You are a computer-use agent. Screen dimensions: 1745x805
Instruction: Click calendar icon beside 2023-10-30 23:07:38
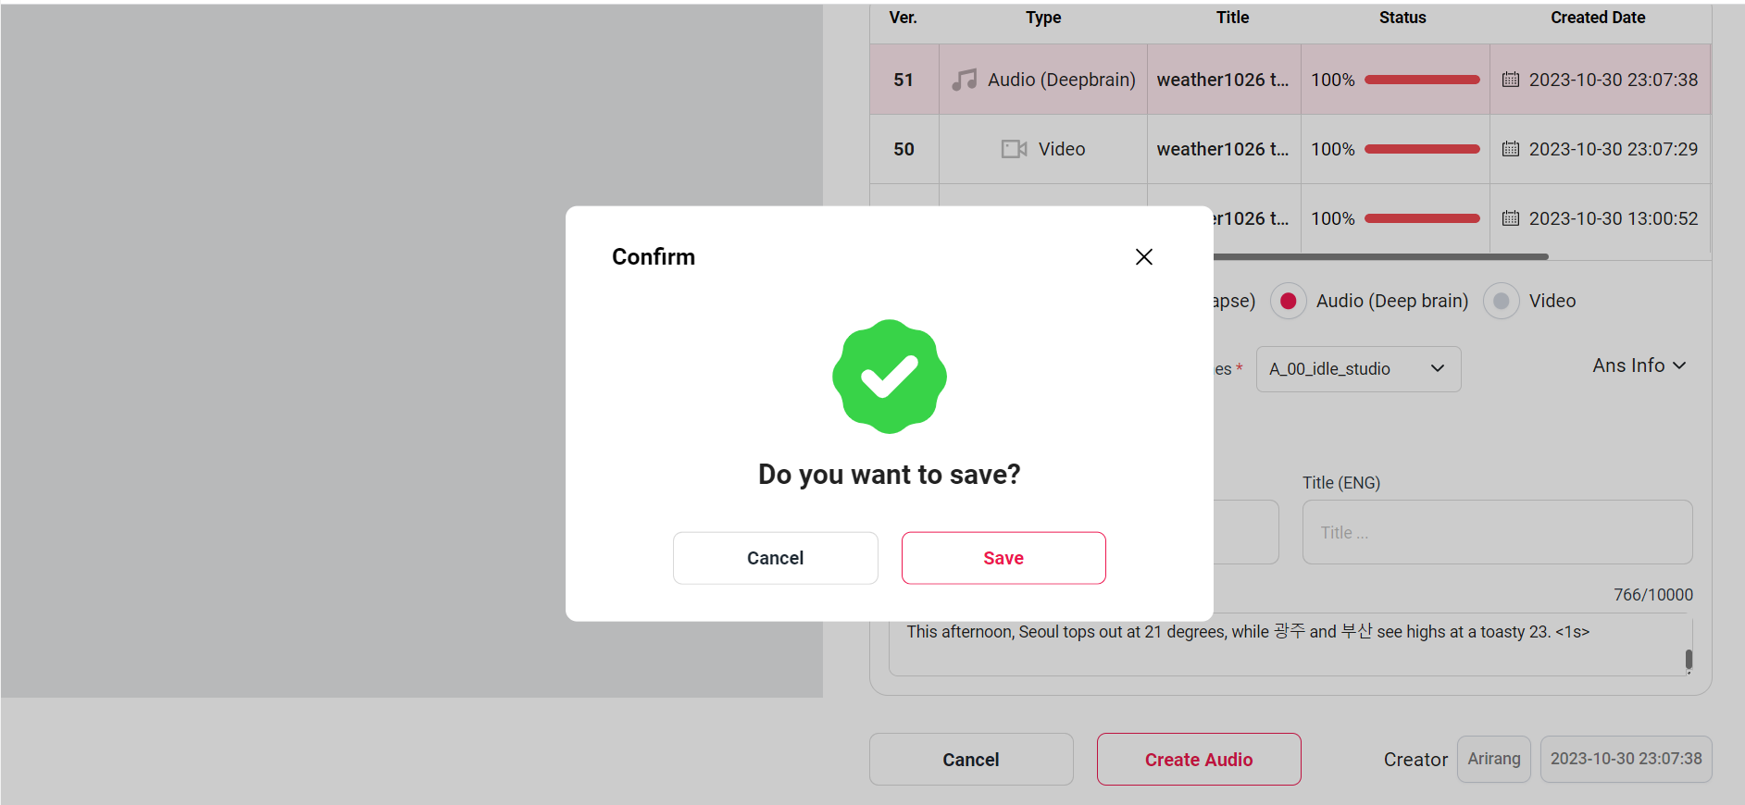[1510, 80]
